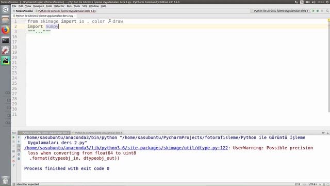Select the second Run panel tab
Screen dimensions: 330x186
tap(97, 133)
